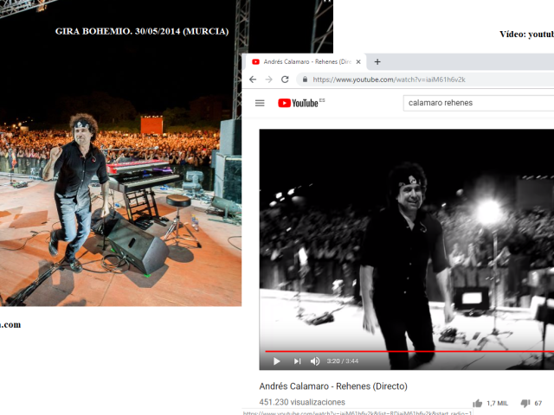Viewport: 554px width, 415px height.
Task: Click the GIRA BOHEMIO 30/05/2014 (MURCIA) caption
Action: pyautogui.click(x=142, y=31)
